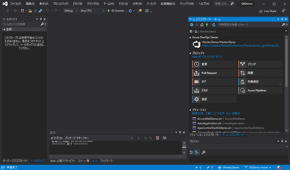
Task: Start debugging with IIS Express play button
Action: pyautogui.click(x=109, y=11)
